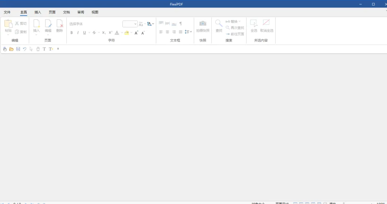
Task: Select the hand tool in quick access bar
Action: click(x=5, y=49)
